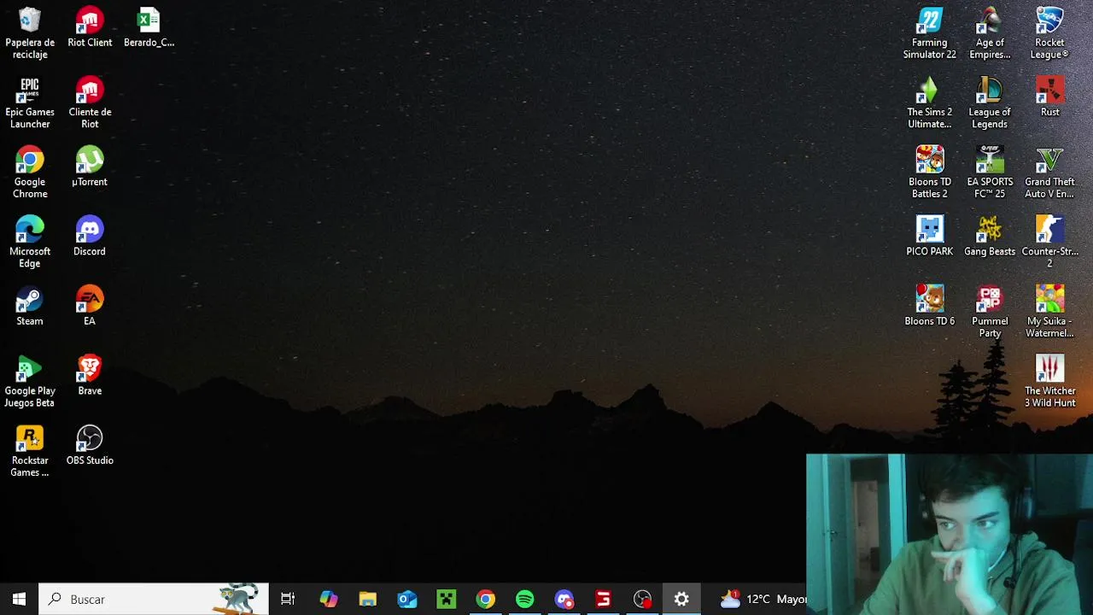The image size is (1093, 615).
Task: Open the red bracketed-S app in taskbar
Action: tap(604, 600)
